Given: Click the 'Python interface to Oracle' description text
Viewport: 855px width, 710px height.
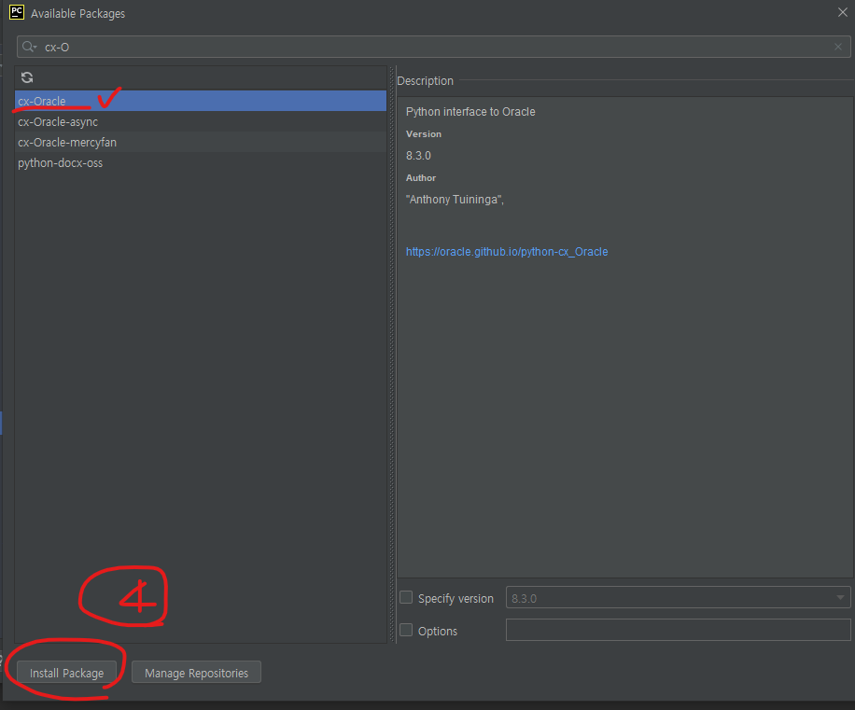Looking at the screenshot, I should pos(470,112).
